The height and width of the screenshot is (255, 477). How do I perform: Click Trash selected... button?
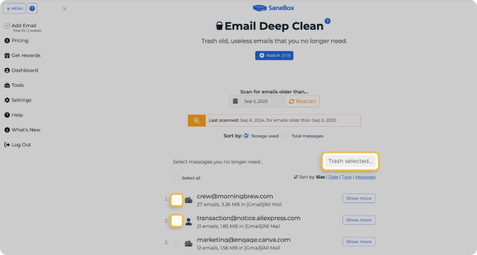[x=350, y=161]
